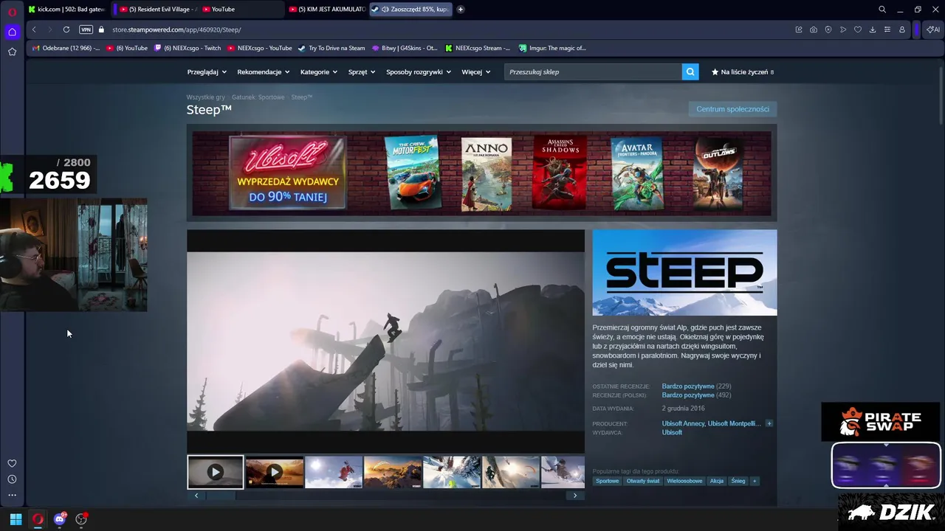Image resolution: width=945 pixels, height=531 pixels.
Task: Open Opera AI button in toolbar
Action: (x=933, y=29)
